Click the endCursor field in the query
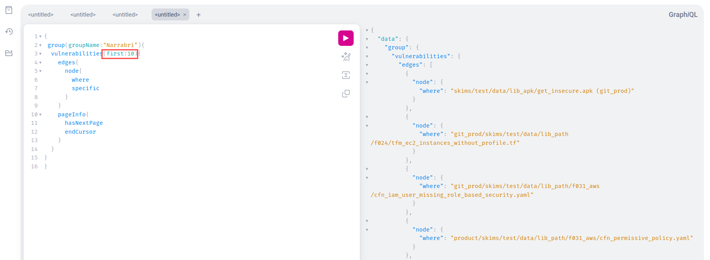 80,132
